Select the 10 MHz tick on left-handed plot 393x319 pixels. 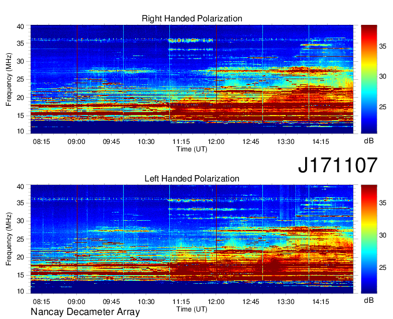tap(21, 291)
